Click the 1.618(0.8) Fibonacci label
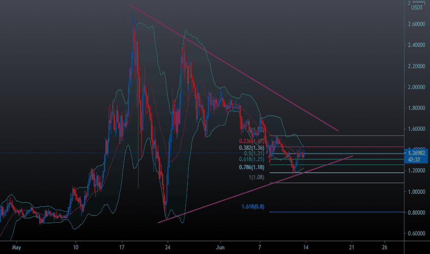The image size is (430, 254). tap(253, 206)
